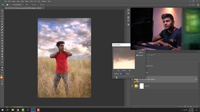Create a new layer icon in Layers panel
200x112 pixels.
tap(194, 106)
